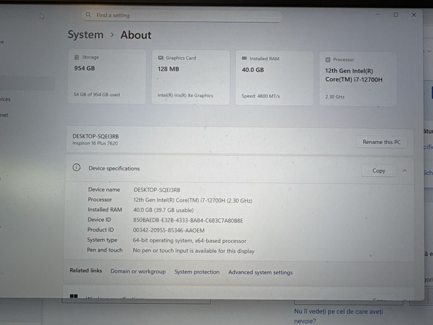Screen dimensions: 433x325
Task: Click 40.0 GB (39.7 GB usable) text
Action: [x=163, y=210]
